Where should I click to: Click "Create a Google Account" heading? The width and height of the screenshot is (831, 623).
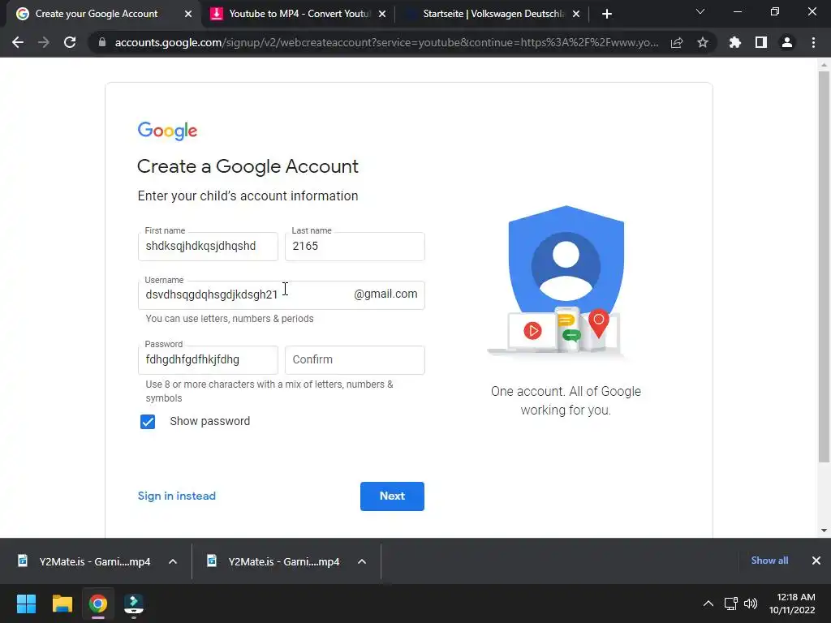pyautogui.click(x=248, y=166)
